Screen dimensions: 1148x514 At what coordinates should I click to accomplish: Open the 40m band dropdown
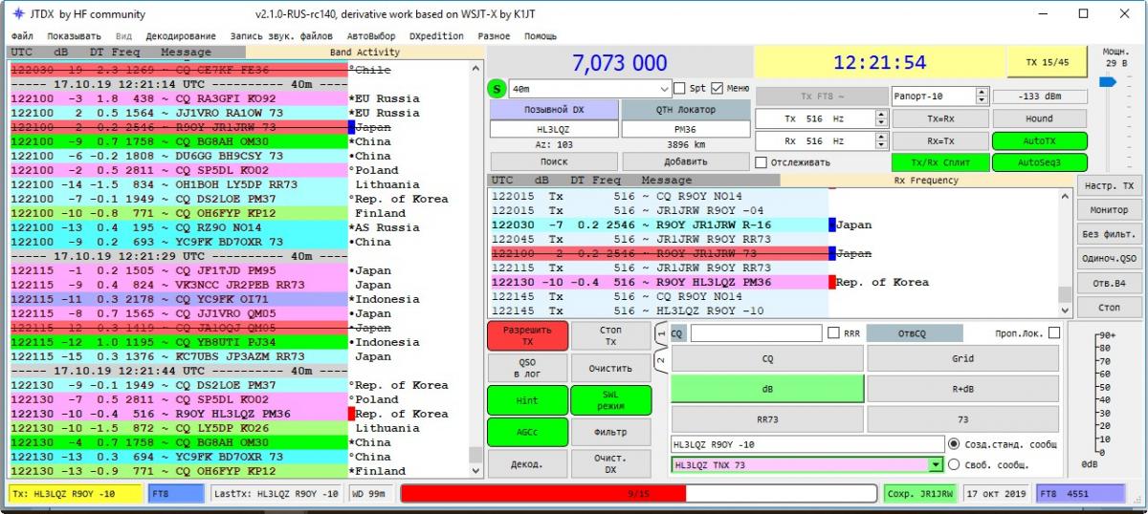click(x=663, y=89)
